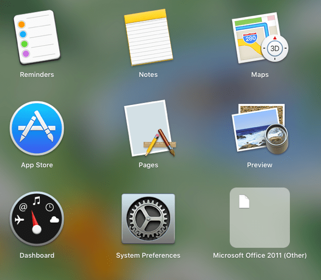The height and width of the screenshot is (280, 321).
Task: Open the Pages app icon
Action: tap(150, 128)
